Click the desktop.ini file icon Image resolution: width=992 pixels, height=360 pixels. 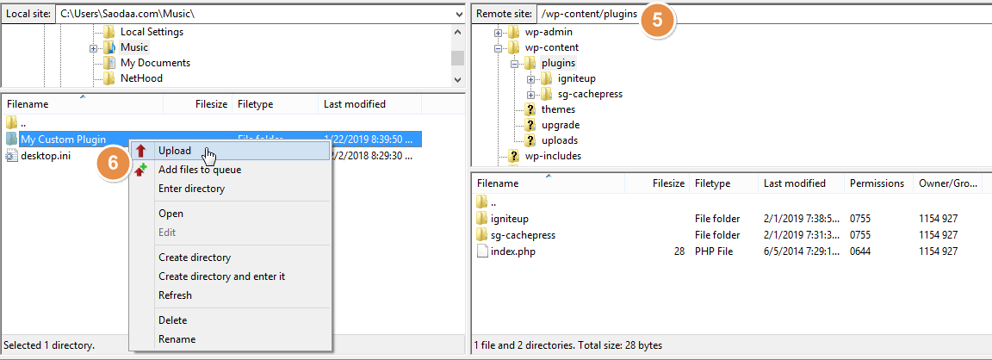coord(11,155)
